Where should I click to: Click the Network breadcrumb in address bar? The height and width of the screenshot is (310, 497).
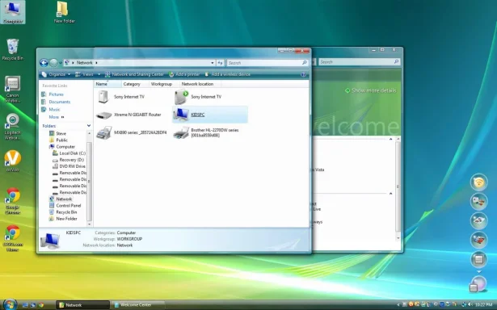pos(84,63)
